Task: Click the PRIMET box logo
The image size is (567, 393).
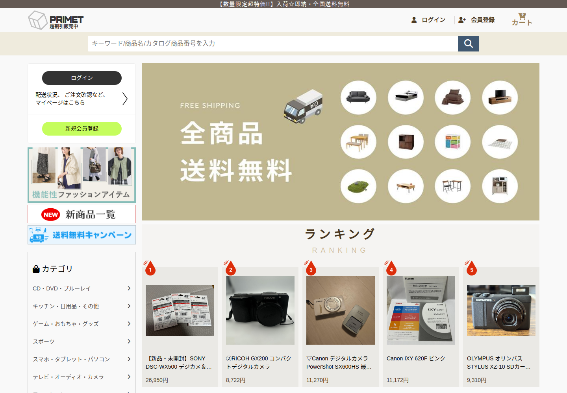Action: 56,20
